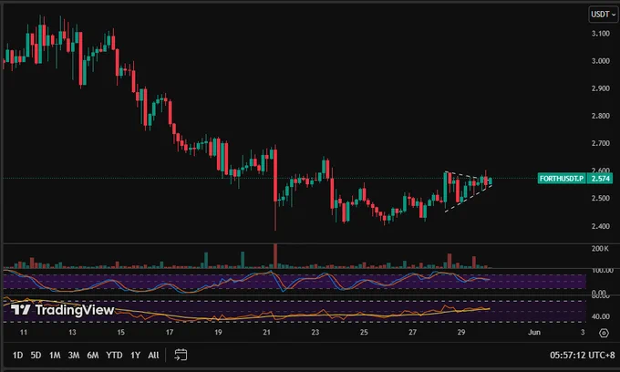Image resolution: width=620 pixels, height=372 pixels.
Task: Select the 5D time range
Action: pyautogui.click(x=36, y=355)
